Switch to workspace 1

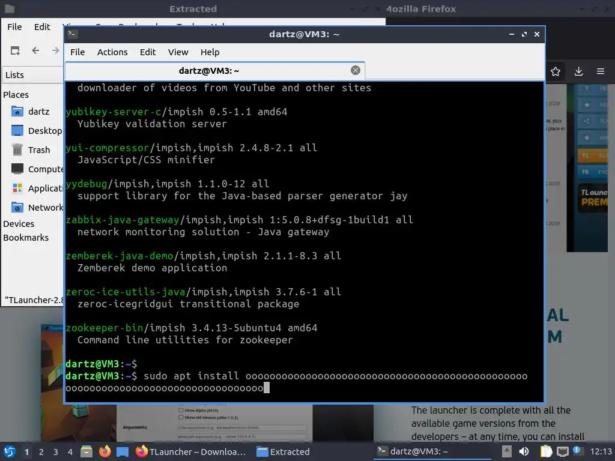tap(26, 452)
